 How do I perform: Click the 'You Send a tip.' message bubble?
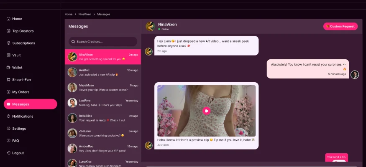(x=337, y=157)
